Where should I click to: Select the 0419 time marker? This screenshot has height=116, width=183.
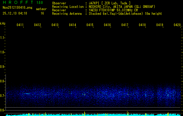tap(160, 25)
